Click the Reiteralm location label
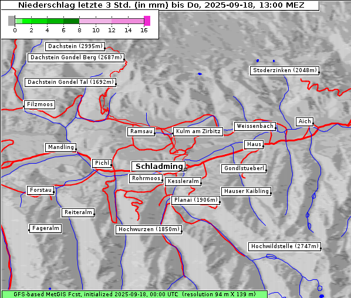351x298 pixels. pos(78,212)
